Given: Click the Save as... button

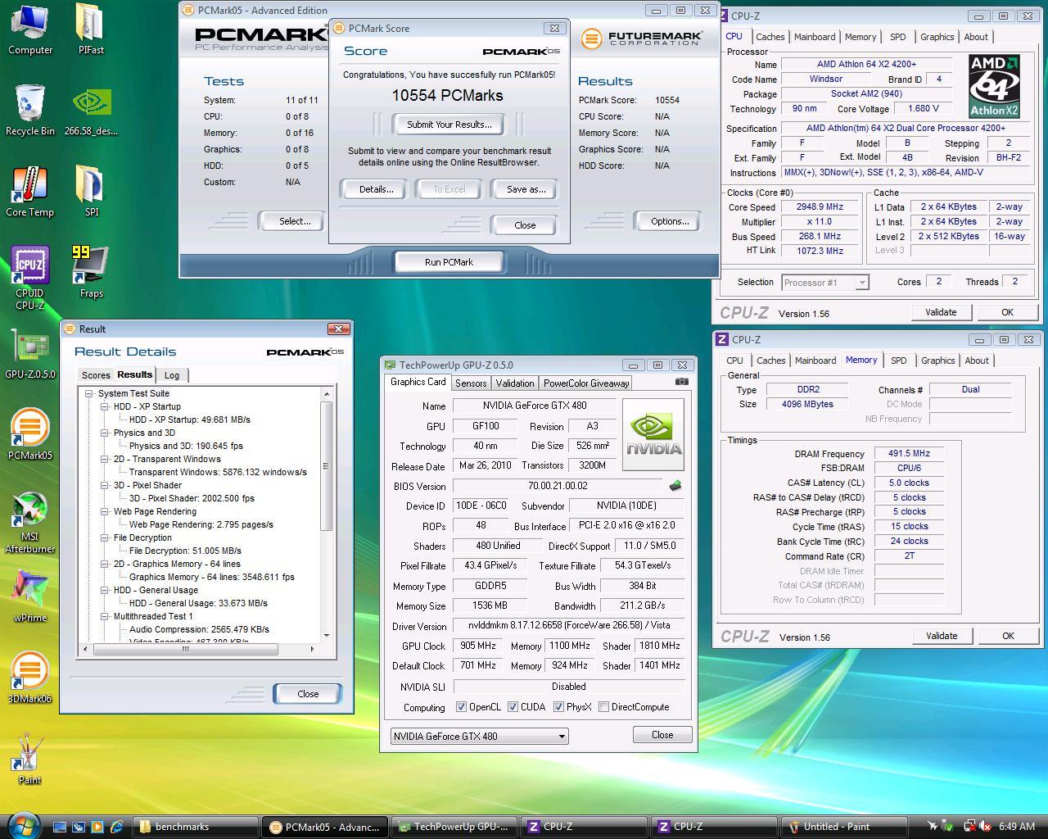Looking at the screenshot, I should (x=526, y=189).
